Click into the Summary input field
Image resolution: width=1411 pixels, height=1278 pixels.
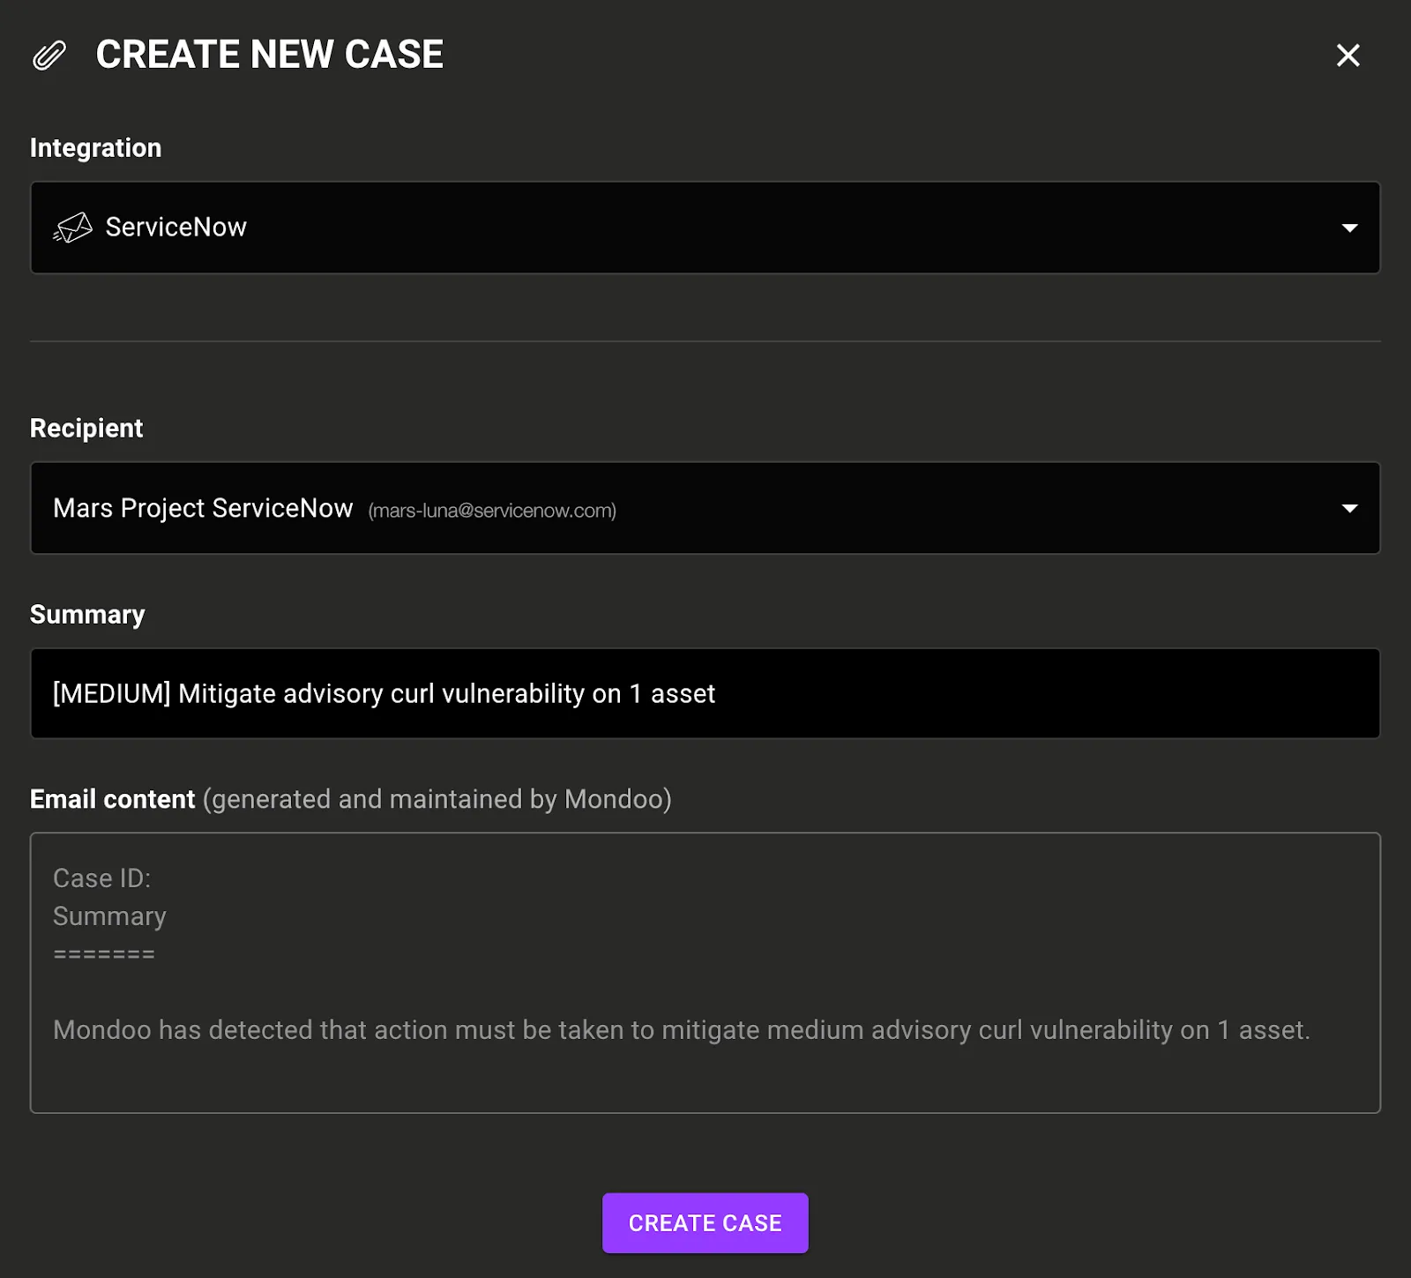tap(705, 693)
